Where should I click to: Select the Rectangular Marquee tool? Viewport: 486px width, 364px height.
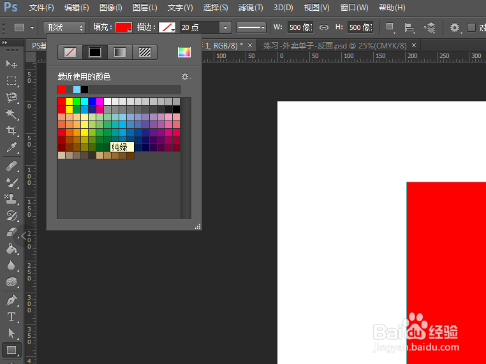click(x=11, y=80)
